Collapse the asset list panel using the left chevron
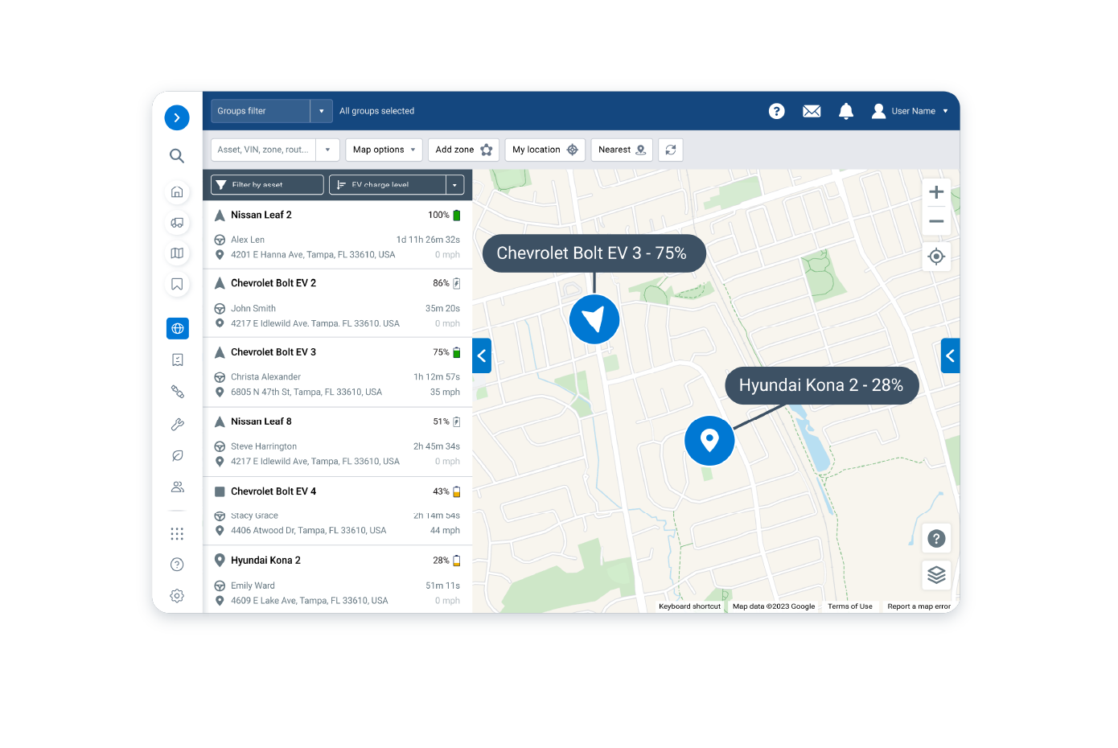Viewport: 1118px width, 748px height. tap(482, 356)
